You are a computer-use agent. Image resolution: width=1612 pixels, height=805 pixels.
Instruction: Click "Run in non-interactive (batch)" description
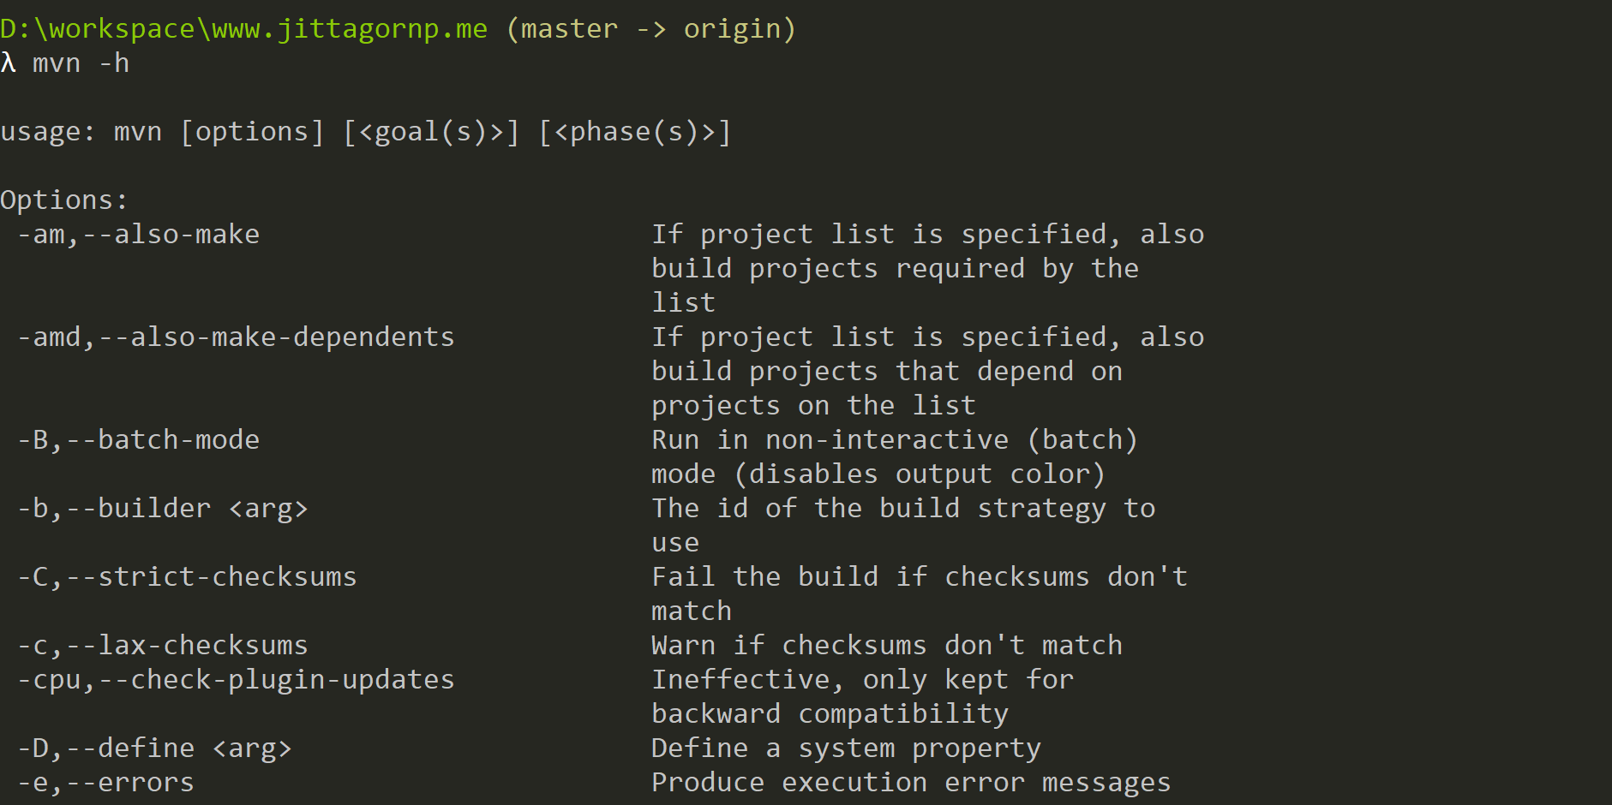895,440
